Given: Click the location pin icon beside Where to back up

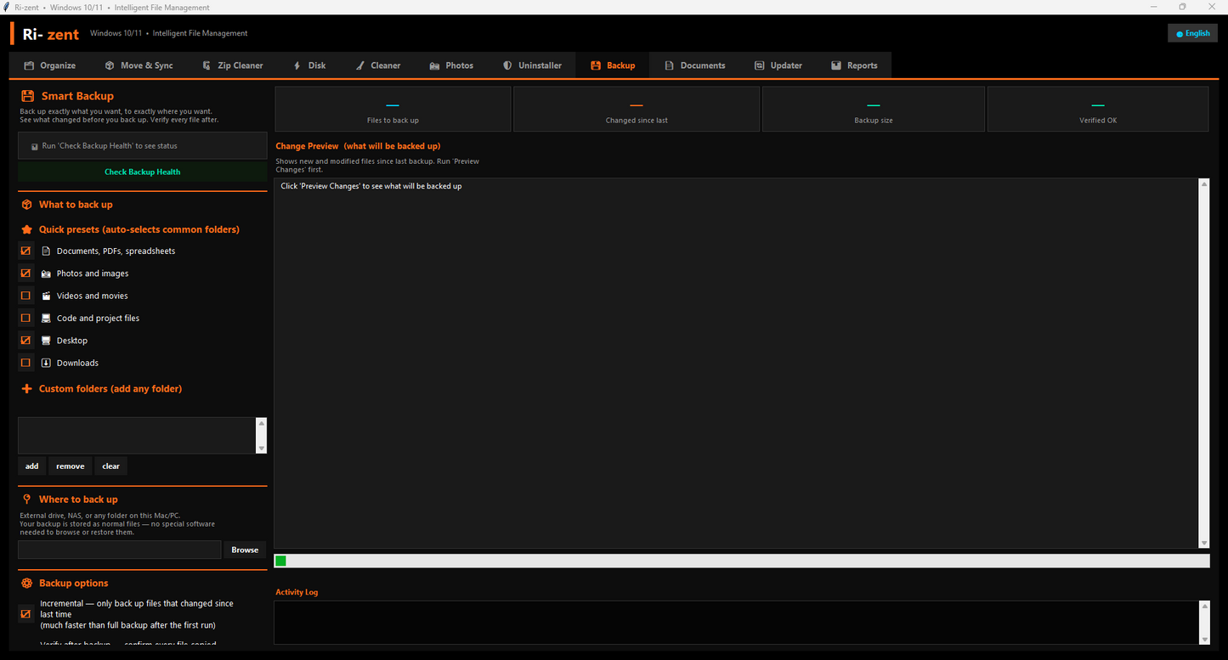Looking at the screenshot, I should click(x=27, y=499).
